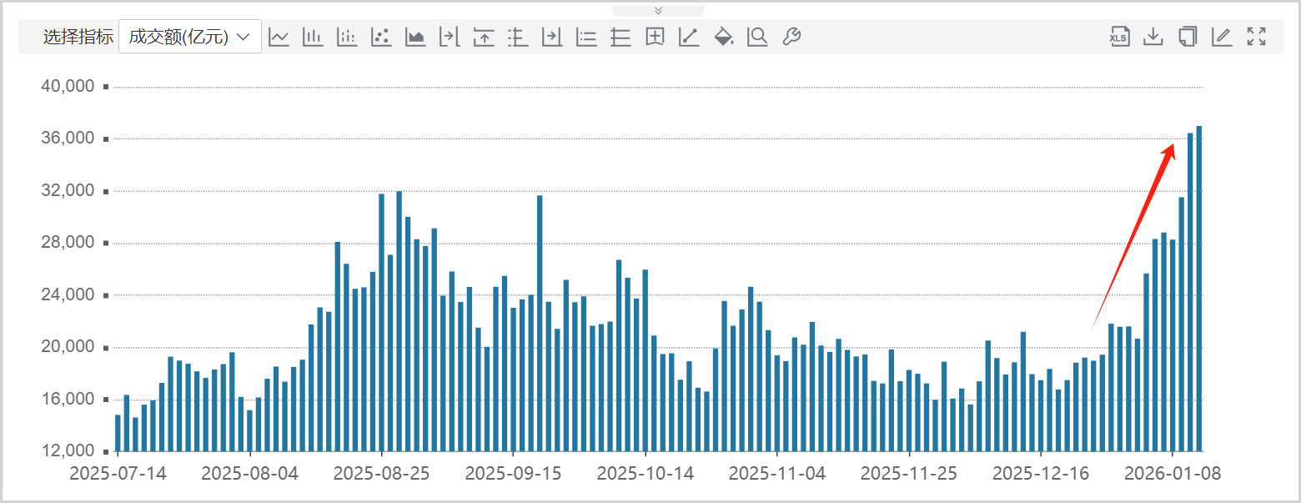Screen dimensions: 1301x503
Task: Toggle the dashed bar chart style icon
Action: pos(347,37)
